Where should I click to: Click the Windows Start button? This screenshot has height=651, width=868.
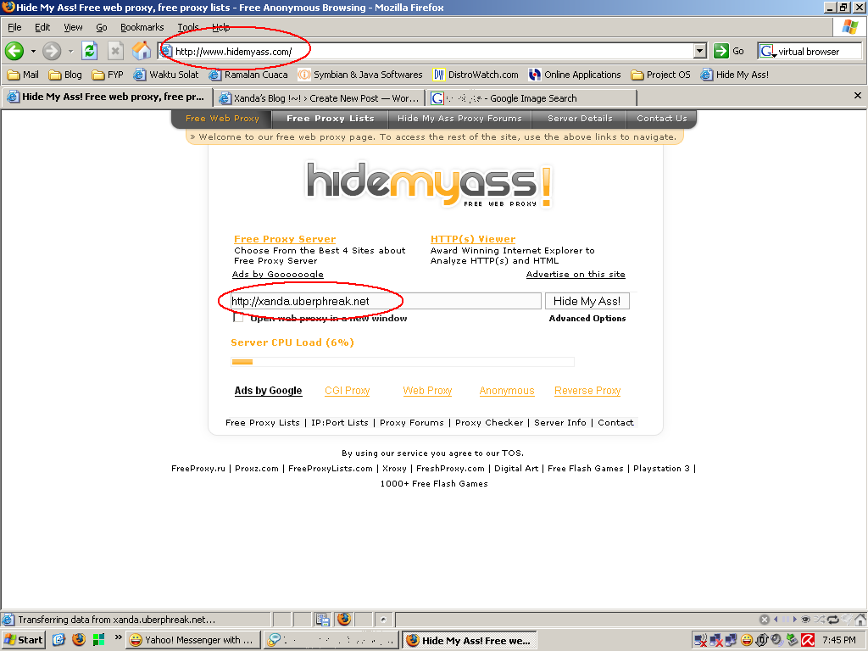click(23, 640)
